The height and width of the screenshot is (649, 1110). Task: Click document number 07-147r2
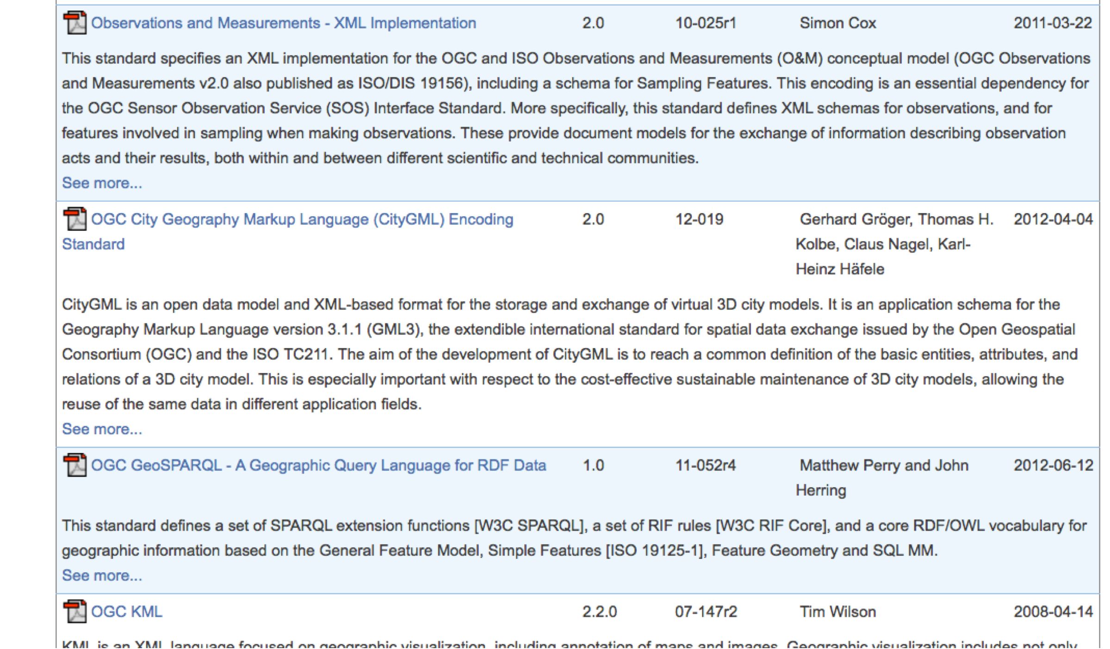click(706, 612)
